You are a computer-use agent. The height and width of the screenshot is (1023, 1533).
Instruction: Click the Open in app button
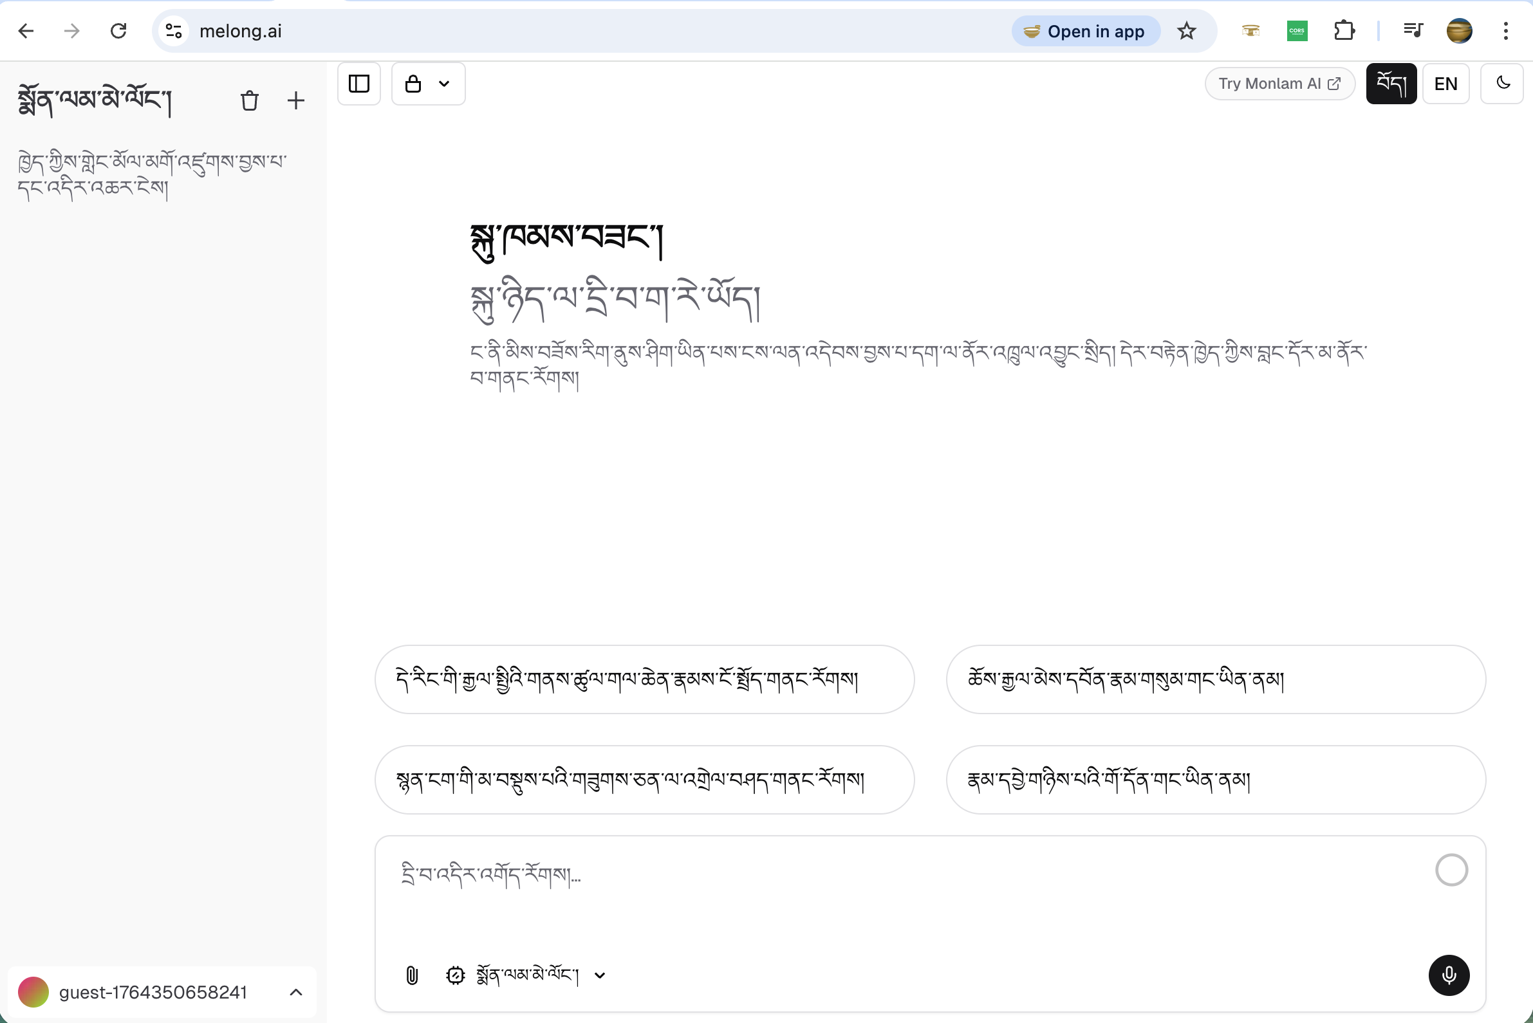[x=1085, y=31]
